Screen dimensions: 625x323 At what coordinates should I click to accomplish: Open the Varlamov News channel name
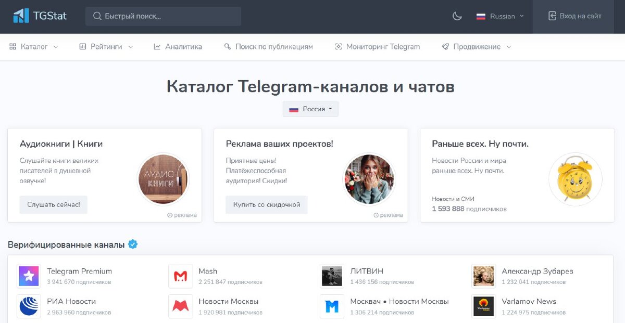pos(529,301)
